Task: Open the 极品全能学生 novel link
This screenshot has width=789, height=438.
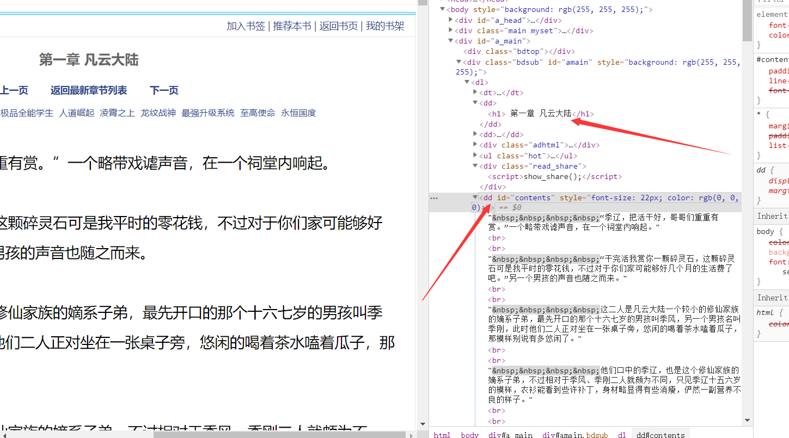Action: pyautogui.click(x=27, y=113)
